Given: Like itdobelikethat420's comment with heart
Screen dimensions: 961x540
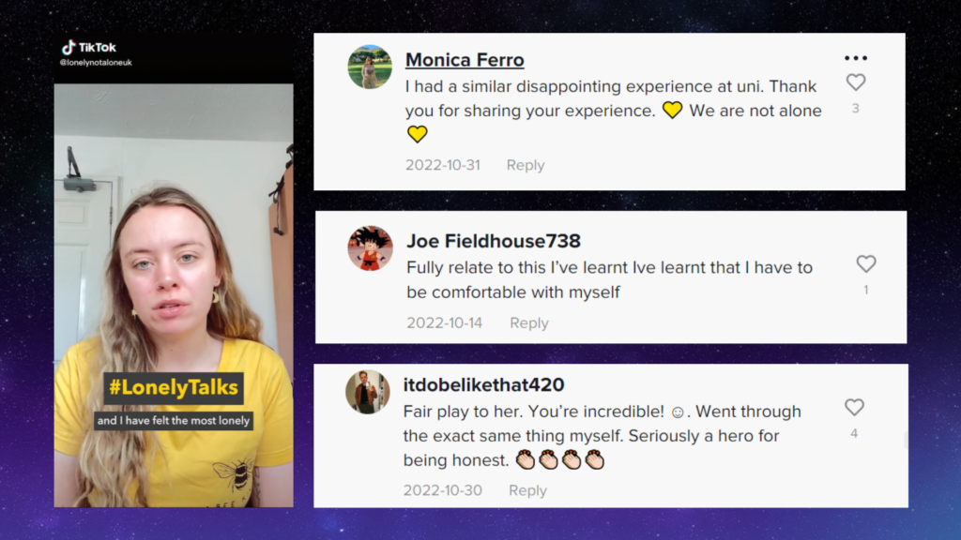Looking at the screenshot, I should coord(854,407).
